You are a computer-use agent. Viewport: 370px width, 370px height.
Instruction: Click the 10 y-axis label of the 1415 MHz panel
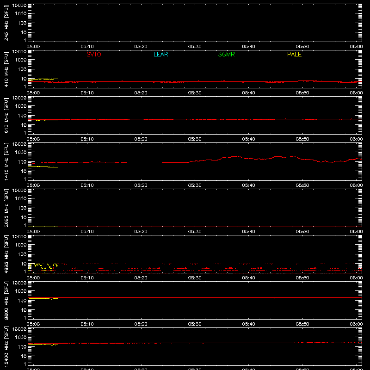coord(24,171)
